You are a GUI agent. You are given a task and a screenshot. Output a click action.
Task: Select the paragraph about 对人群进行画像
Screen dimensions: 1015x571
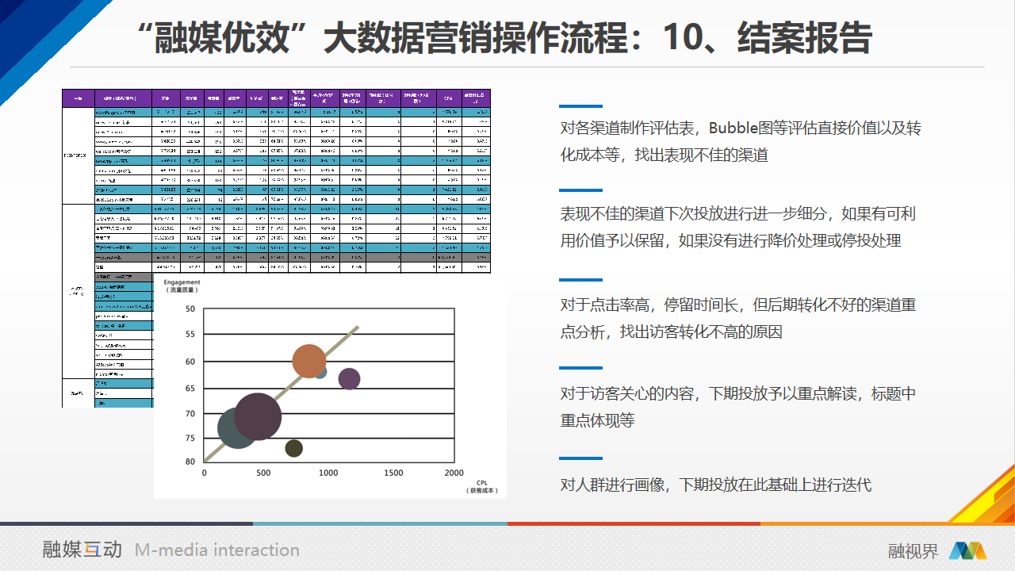(715, 485)
